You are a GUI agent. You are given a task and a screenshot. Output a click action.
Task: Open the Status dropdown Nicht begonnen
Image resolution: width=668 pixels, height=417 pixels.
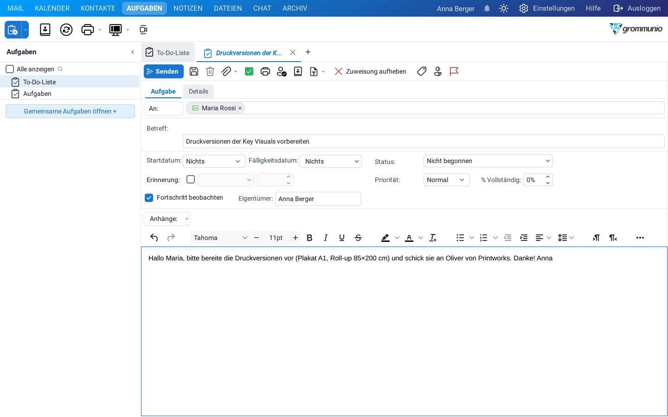click(x=488, y=161)
